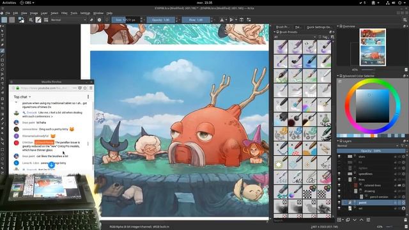
Task: Add a new paint layer
Action: (x=339, y=220)
